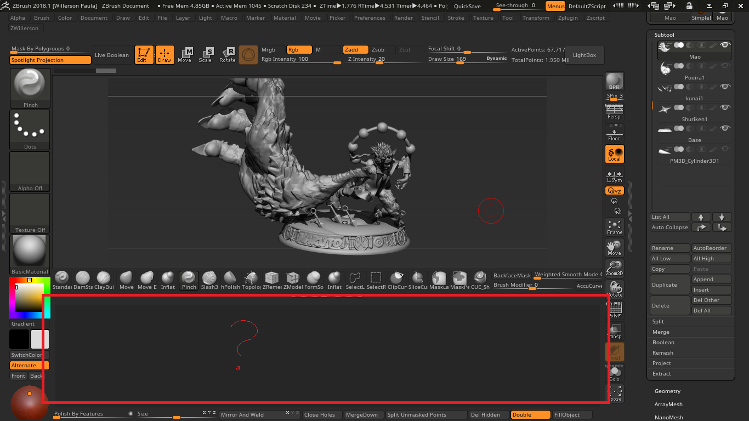Open the Stroke menu
Screen dimensions: 749x421
[456, 18]
